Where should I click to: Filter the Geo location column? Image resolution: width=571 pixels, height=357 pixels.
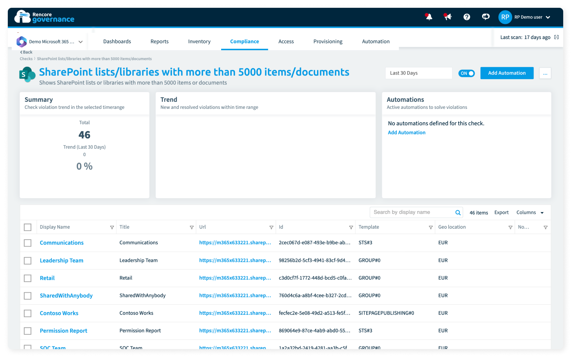pos(510,227)
